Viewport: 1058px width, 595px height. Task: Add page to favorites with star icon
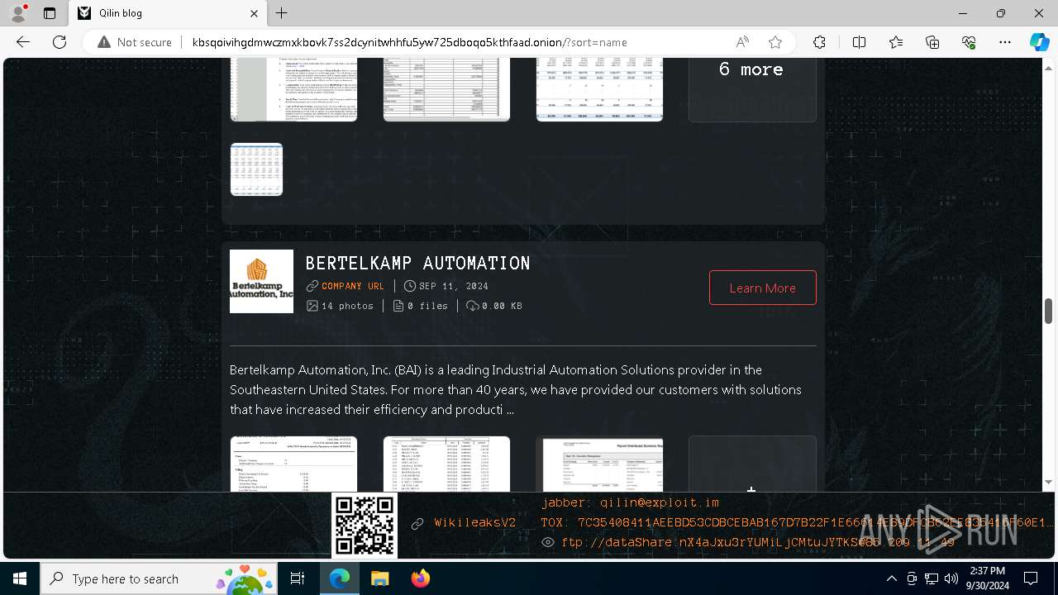pyautogui.click(x=775, y=42)
